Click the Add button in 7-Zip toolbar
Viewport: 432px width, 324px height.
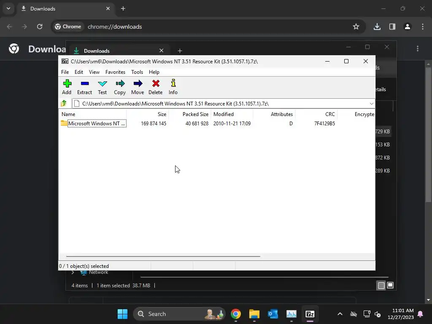coord(67,87)
